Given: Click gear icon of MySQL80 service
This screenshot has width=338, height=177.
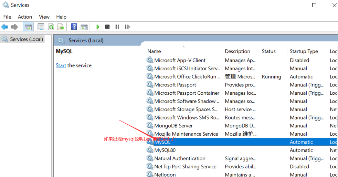Looking at the screenshot, I should pyautogui.click(x=150, y=150).
